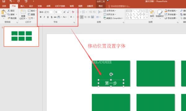This screenshot has width=186, height=111.
Task: Expand the Section (节) dropdown
Action: [31, 18]
